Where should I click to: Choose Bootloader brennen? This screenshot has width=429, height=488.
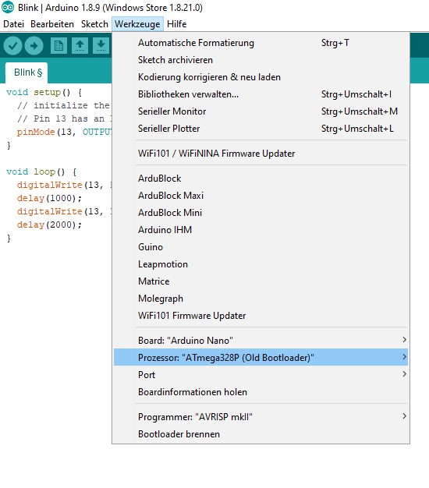click(x=261, y=434)
